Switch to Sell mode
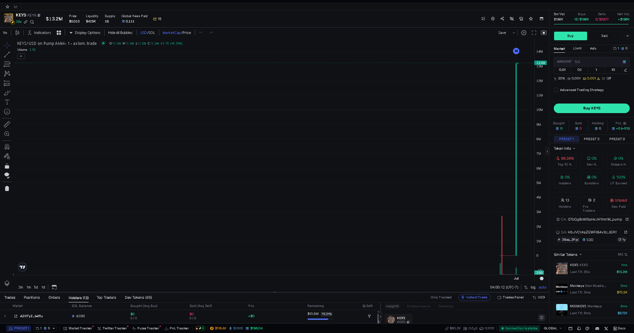Screen dimensions: 634x333 pos(604,36)
